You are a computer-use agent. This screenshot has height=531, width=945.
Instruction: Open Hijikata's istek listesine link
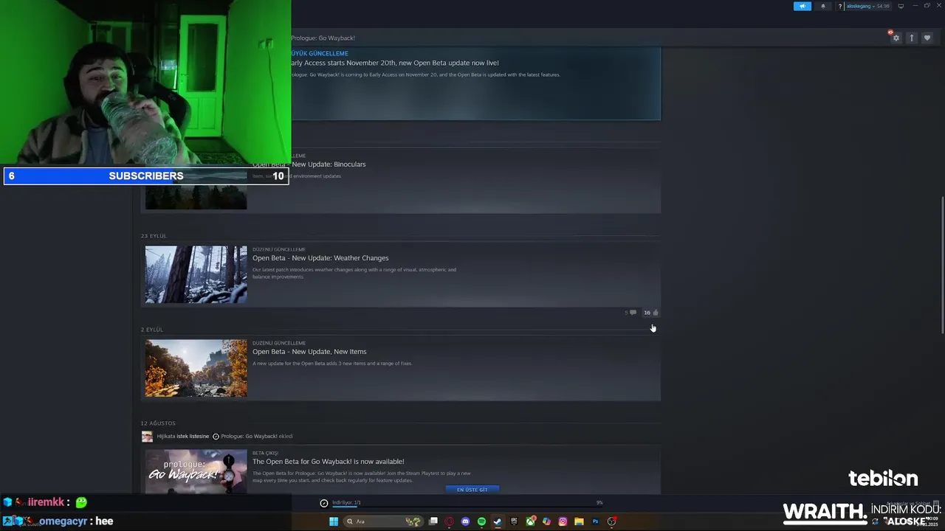click(x=193, y=437)
